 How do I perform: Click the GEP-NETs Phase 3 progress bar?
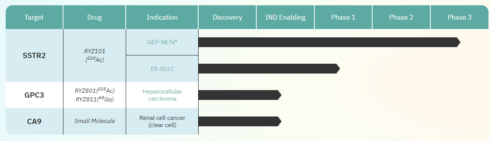click(329, 42)
